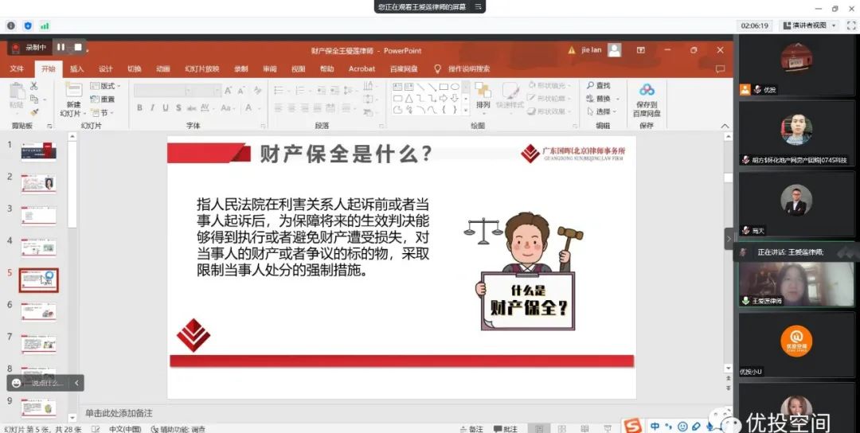Open the 动画 ribbon tab
860x433 pixels.
coord(163,69)
